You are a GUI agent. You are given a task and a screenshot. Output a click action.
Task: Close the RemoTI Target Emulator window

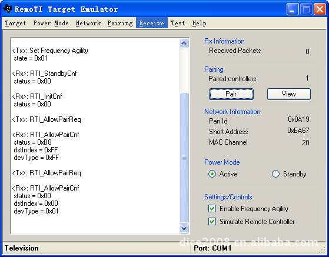coord(320,9)
